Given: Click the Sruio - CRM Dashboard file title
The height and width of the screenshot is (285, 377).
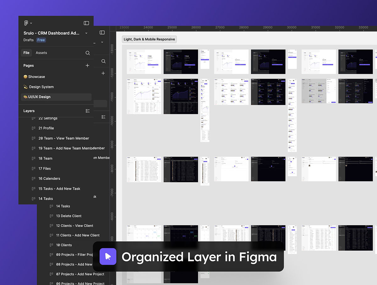Looking at the screenshot, I should [52, 33].
